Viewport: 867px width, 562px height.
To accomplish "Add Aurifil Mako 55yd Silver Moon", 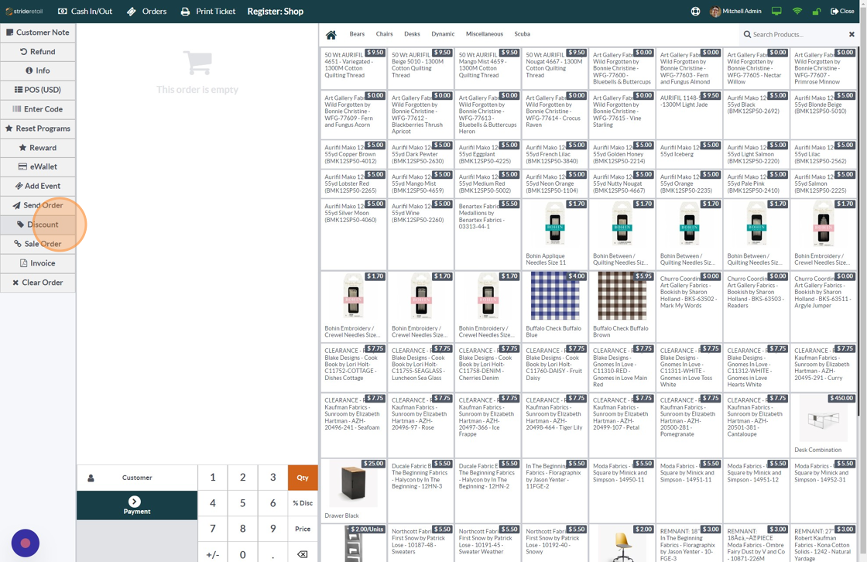I will tap(353, 234).
